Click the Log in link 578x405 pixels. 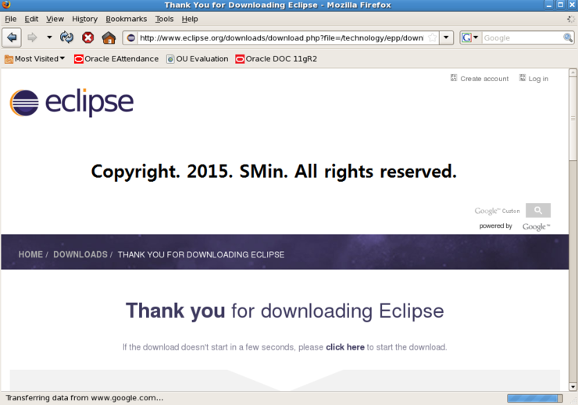tap(538, 79)
